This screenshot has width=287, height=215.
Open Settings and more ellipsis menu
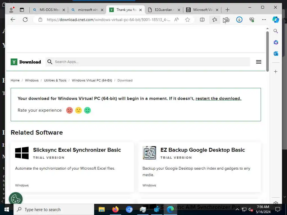pyautogui.click(x=264, y=20)
